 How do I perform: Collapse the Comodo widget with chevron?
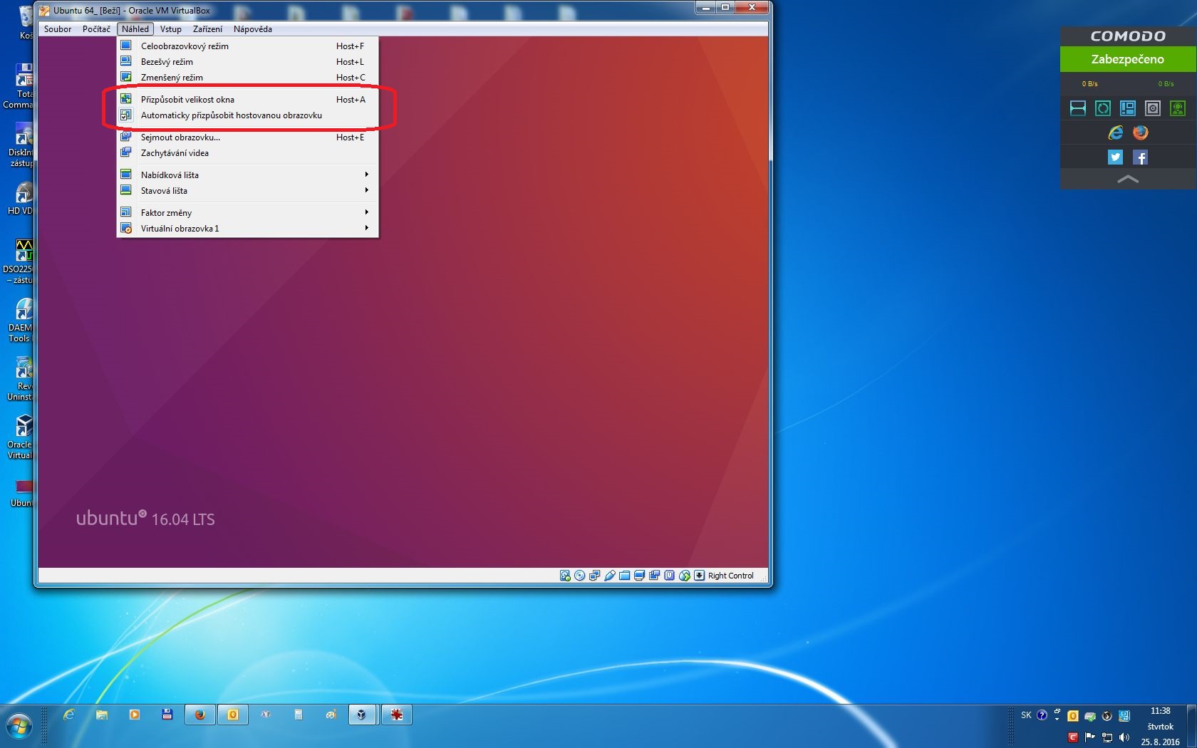point(1128,180)
